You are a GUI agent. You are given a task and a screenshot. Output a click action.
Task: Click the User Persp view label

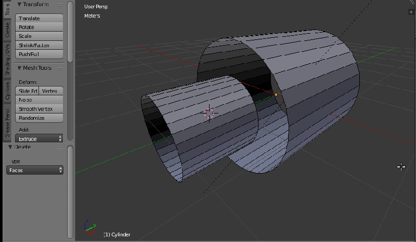pos(96,7)
